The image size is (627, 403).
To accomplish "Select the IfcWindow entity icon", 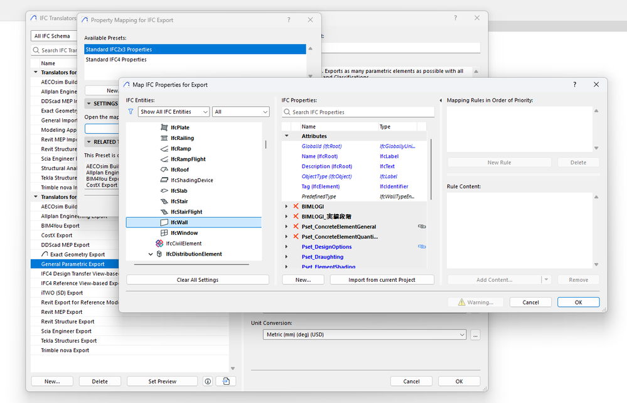I will coord(164,233).
